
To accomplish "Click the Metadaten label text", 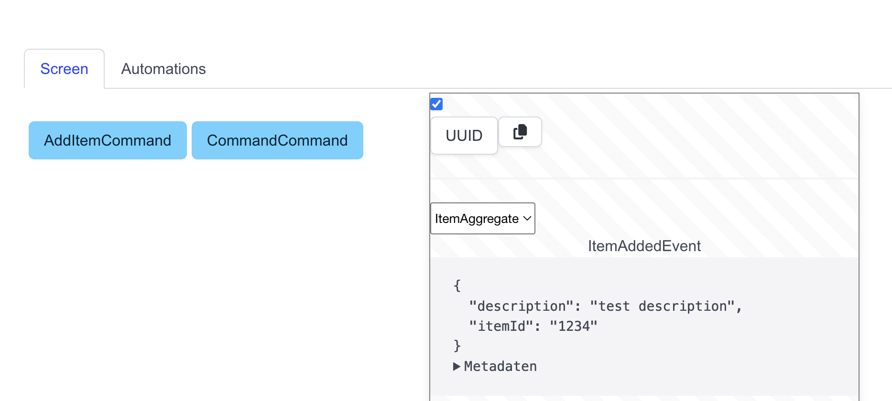I will [500, 366].
